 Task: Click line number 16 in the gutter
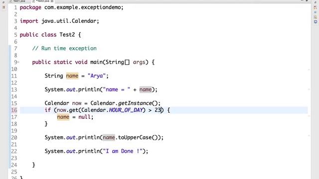14,110
